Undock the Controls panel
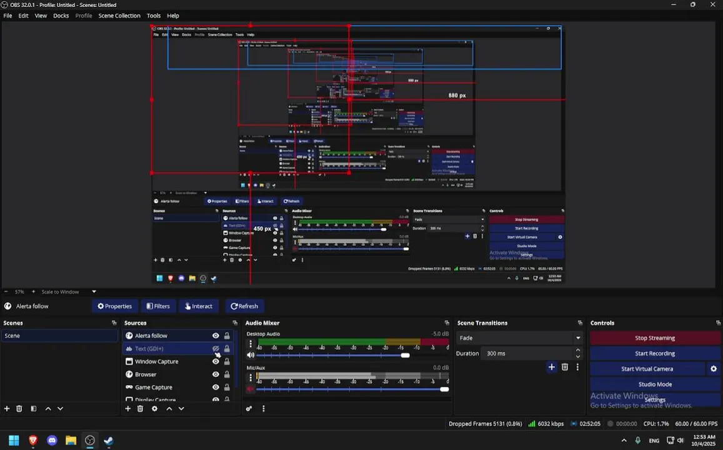The image size is (723, 450). coord(718,322)
